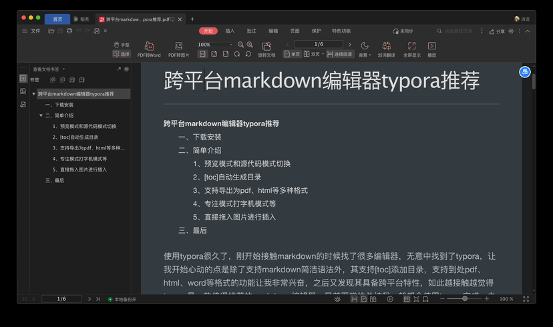Set actual size page view
553x327 pixels.
pos(202,54)
